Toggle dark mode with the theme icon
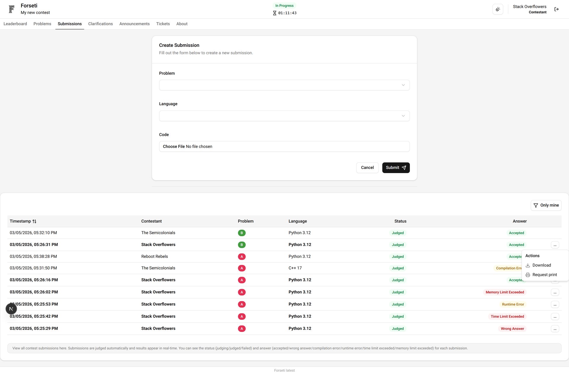This screenshot has height=374, width=569. tap(498, 9)
